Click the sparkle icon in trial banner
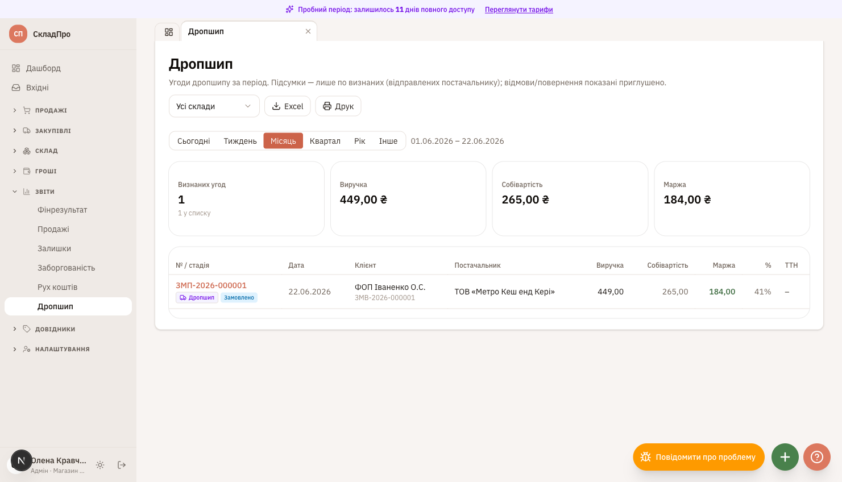Viewport: 842px width, 482px height. (290, 9)
